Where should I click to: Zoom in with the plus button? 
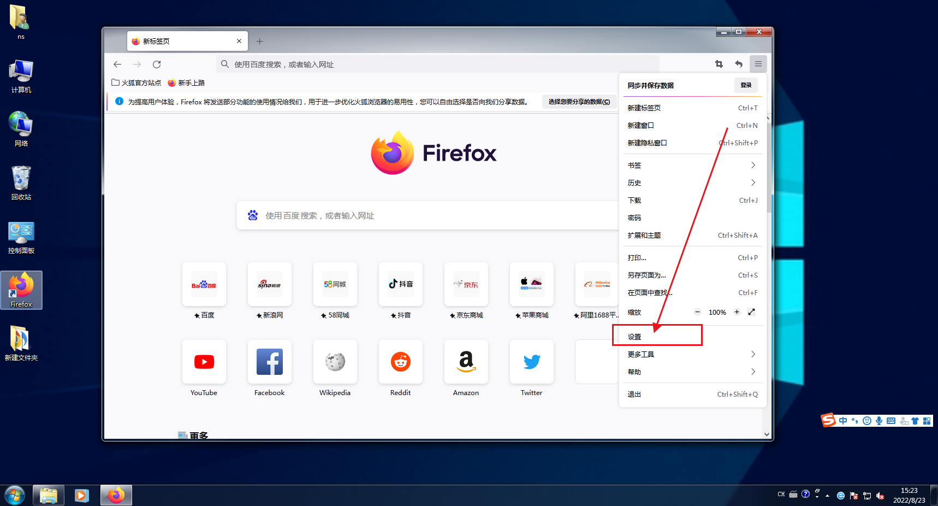pyautogui.click(x=737, y=312)
